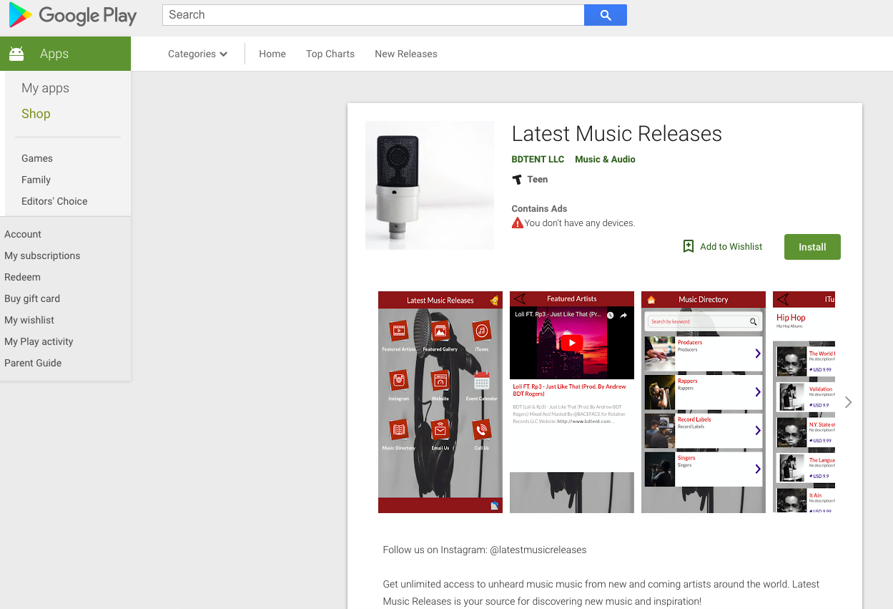Open Games category in sidebar

[x=37, y=158]
